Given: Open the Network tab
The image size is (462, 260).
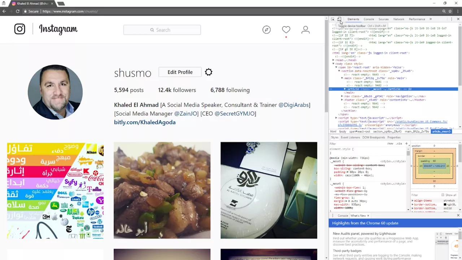Looking at the screenshot, I should click(399, 19).
